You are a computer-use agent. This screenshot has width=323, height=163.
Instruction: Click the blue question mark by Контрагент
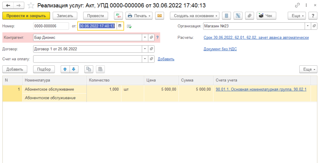coord(157,37)
